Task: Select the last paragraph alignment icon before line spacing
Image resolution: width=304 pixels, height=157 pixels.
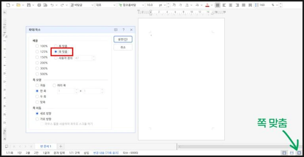Action: tap(250, 5)
